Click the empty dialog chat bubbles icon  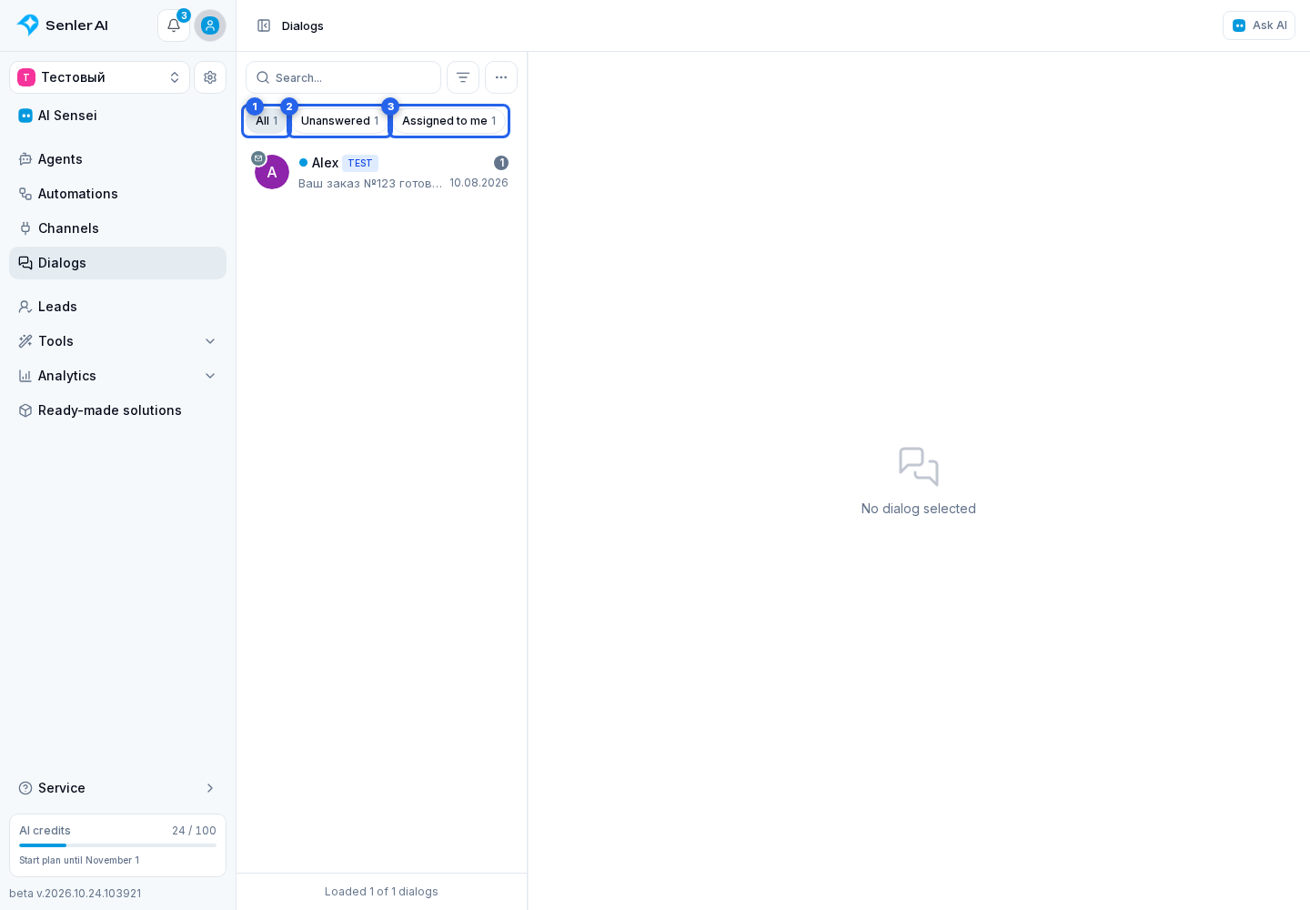click(919, 467)
